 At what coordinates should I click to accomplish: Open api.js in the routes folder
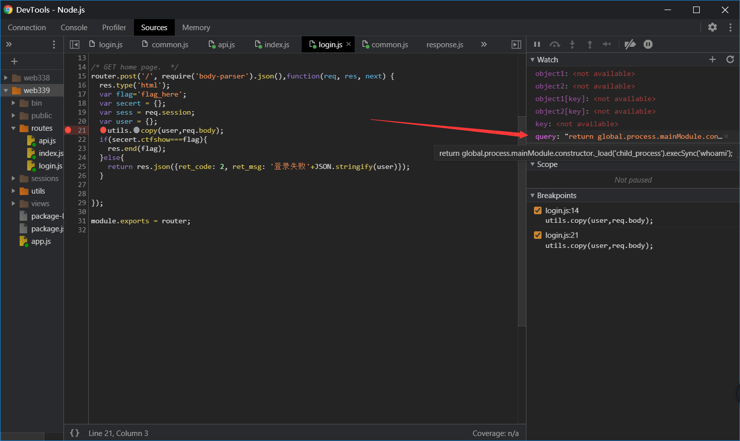pyautogui.click(x=47, y=141)
